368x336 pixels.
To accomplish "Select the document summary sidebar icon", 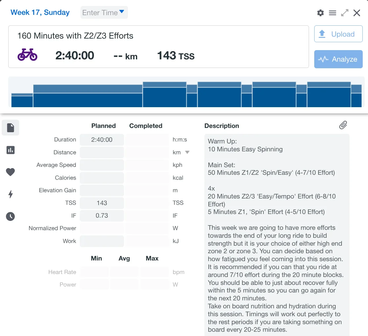I will pos(11,128).
